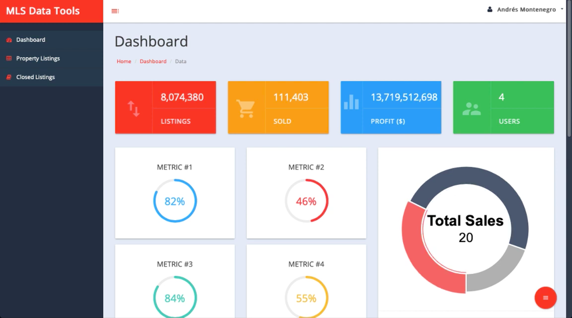
Task: Click the up-down arrows icon on Listings card
Action: [133, 109]
